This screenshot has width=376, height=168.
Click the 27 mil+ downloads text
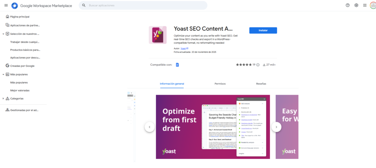271,65
